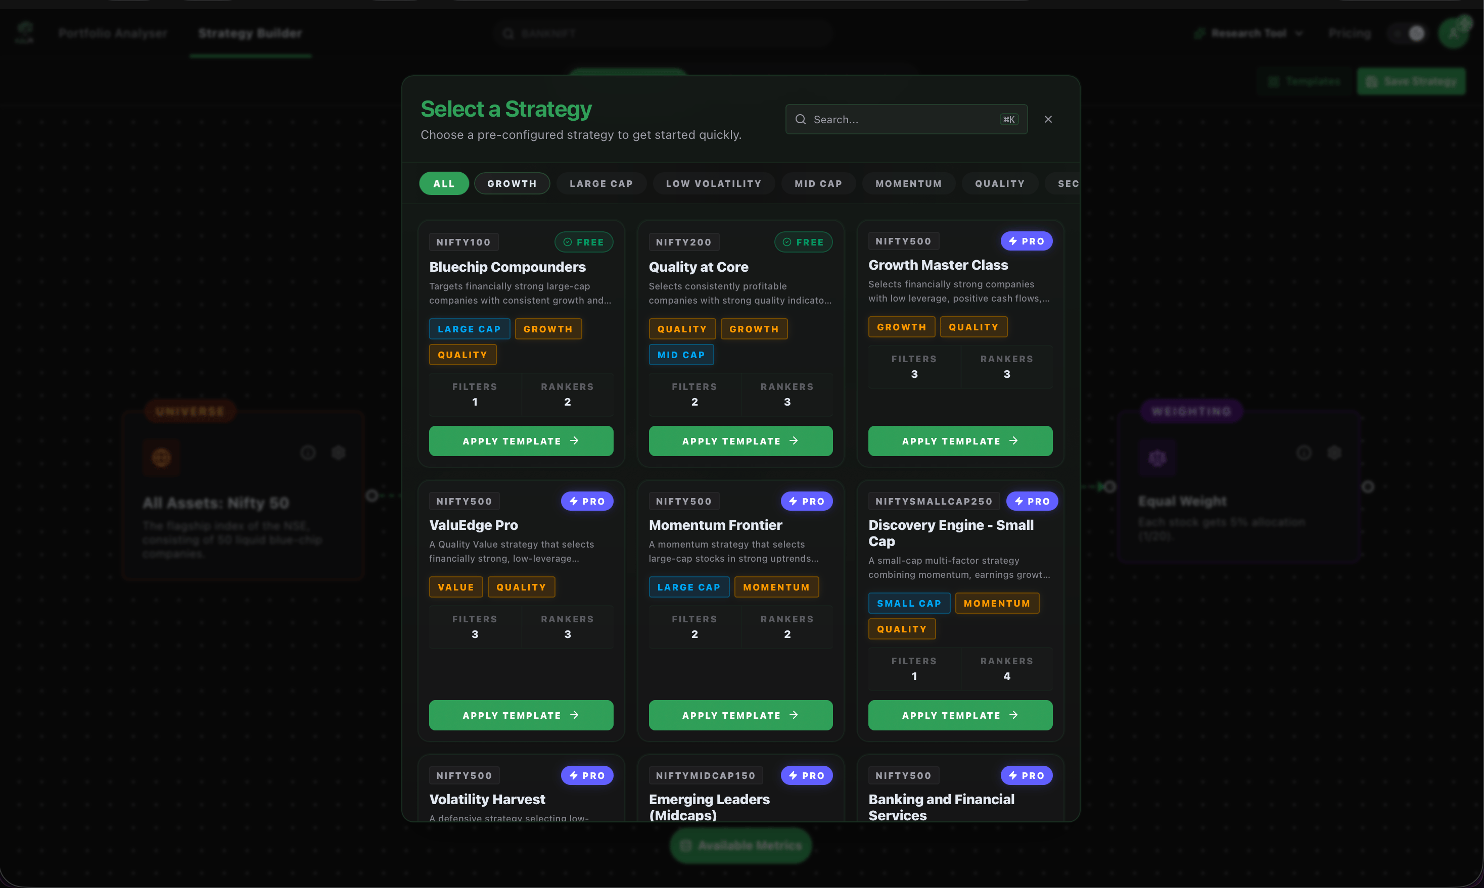Apply template for ValuEdge Pro
This screenshot has height=888, width=1484.
click(521, 715)
